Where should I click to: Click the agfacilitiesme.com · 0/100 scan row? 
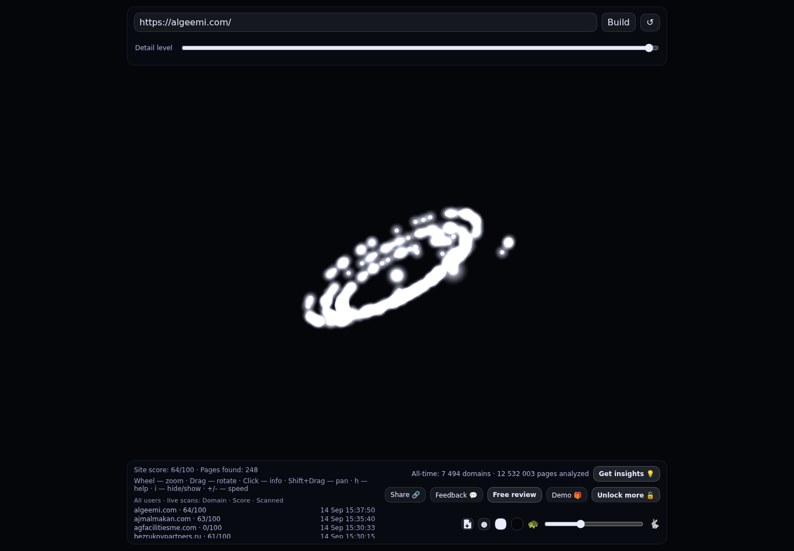point(254,528)
